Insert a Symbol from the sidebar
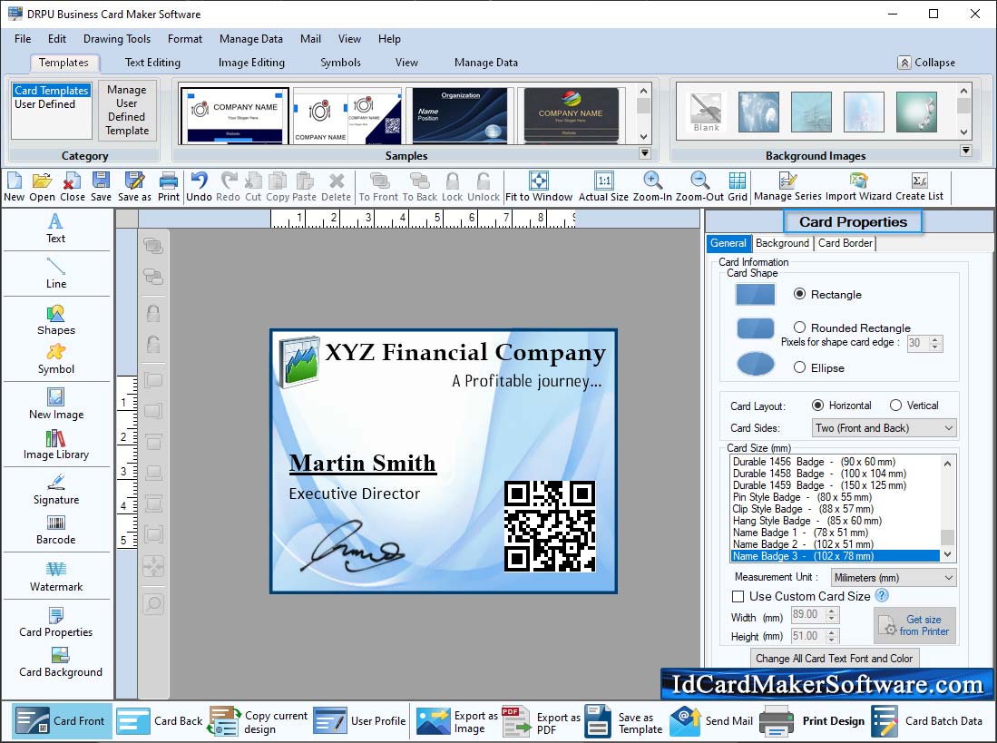The image size is (997, 743). 56,359
